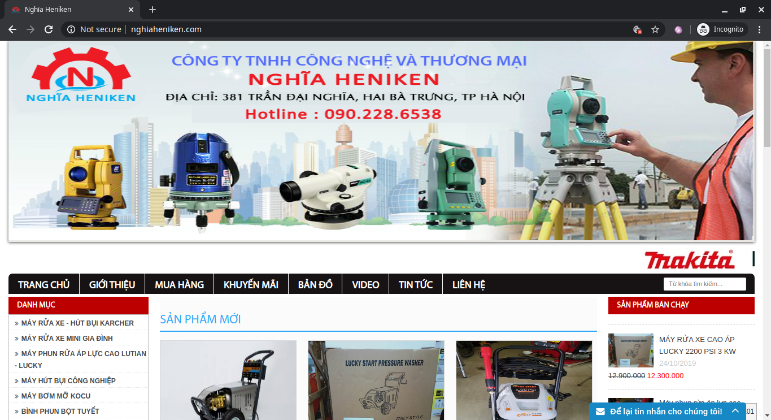Select category MÁY BƠM MỠ KOCU
The width and height of the screenshot is (771, 420).
56,396
